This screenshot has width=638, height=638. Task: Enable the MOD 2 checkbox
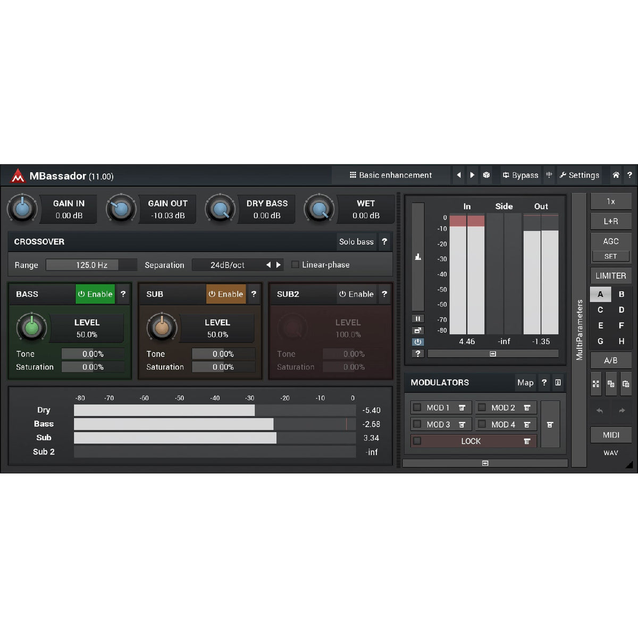(482, 408)
